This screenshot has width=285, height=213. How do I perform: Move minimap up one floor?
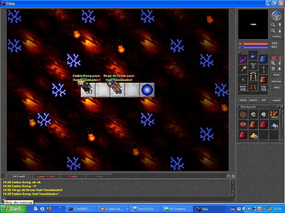[279, 25]
